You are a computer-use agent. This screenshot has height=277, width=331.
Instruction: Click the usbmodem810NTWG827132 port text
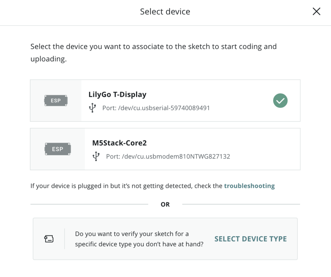tap(168, 157)
